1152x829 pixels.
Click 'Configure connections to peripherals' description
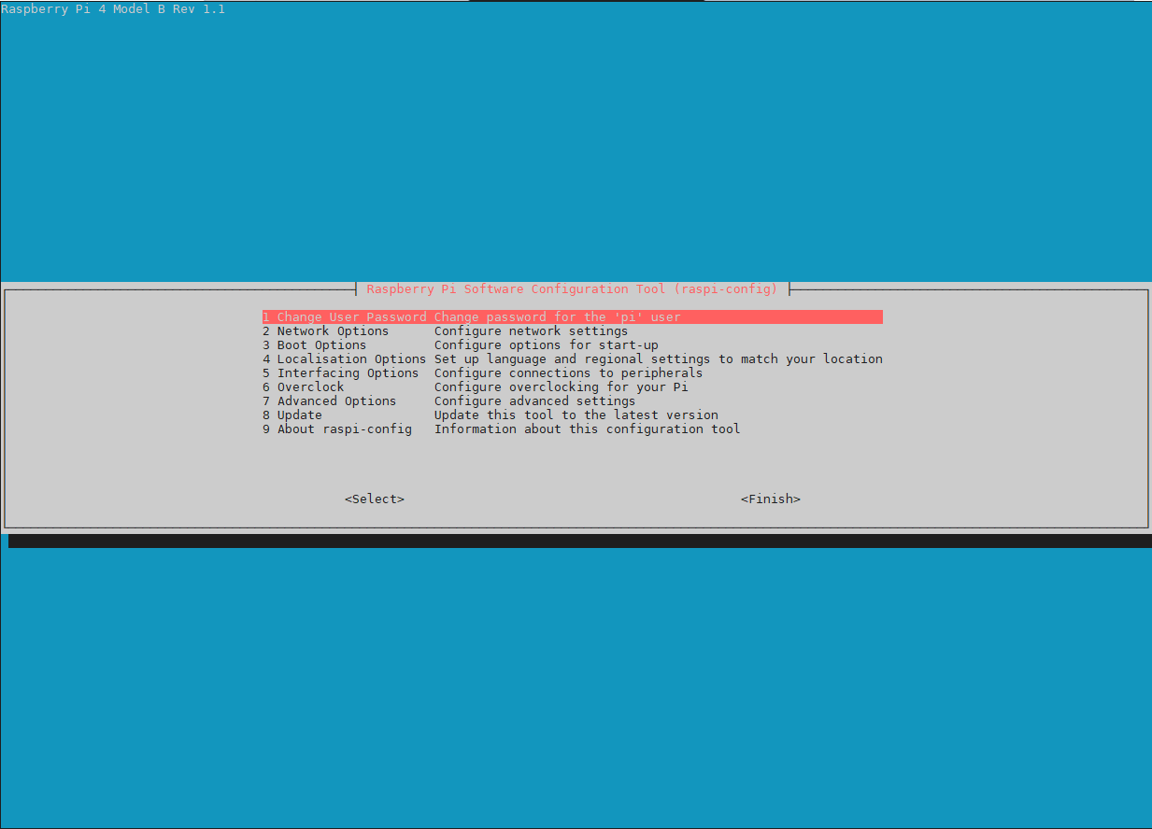[x=568, y=373]
